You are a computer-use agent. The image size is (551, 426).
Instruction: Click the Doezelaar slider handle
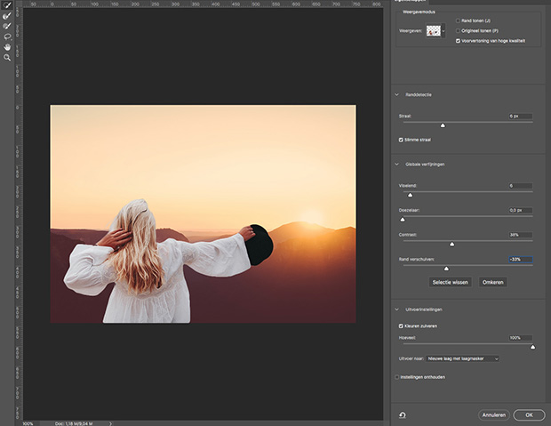pos(403,220)
